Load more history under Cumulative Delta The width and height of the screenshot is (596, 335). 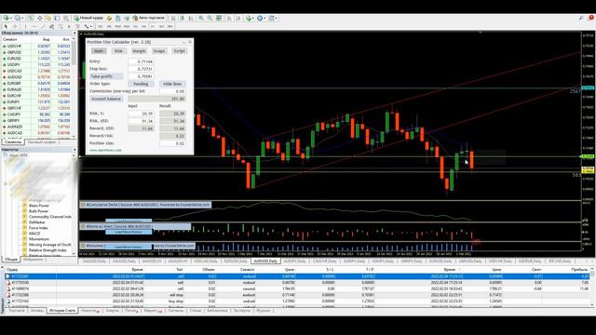pyautogui.click(x=129, y=221)
